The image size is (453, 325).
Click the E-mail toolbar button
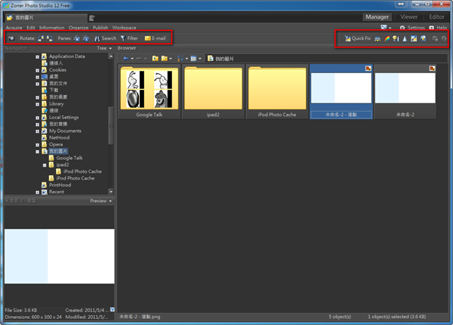(x=155, y=38)
